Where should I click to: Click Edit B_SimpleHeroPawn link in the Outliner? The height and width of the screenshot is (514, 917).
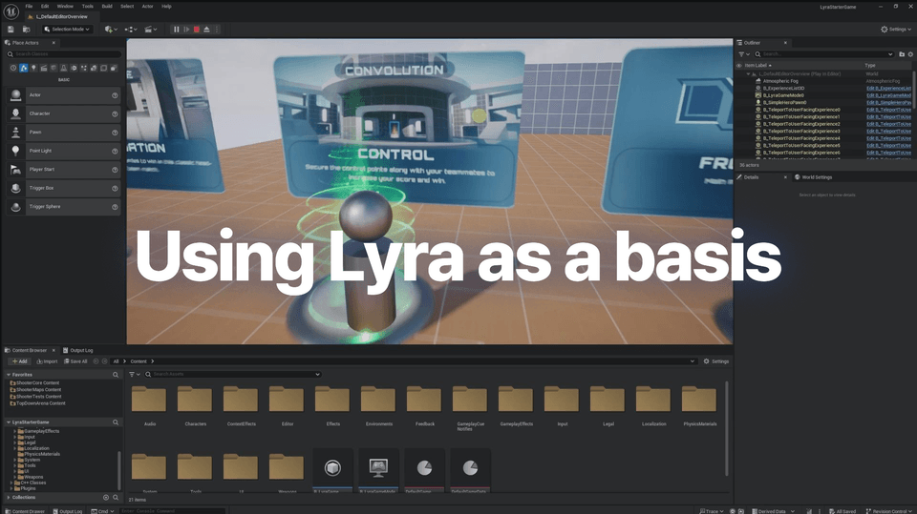(x=888, y=103)
